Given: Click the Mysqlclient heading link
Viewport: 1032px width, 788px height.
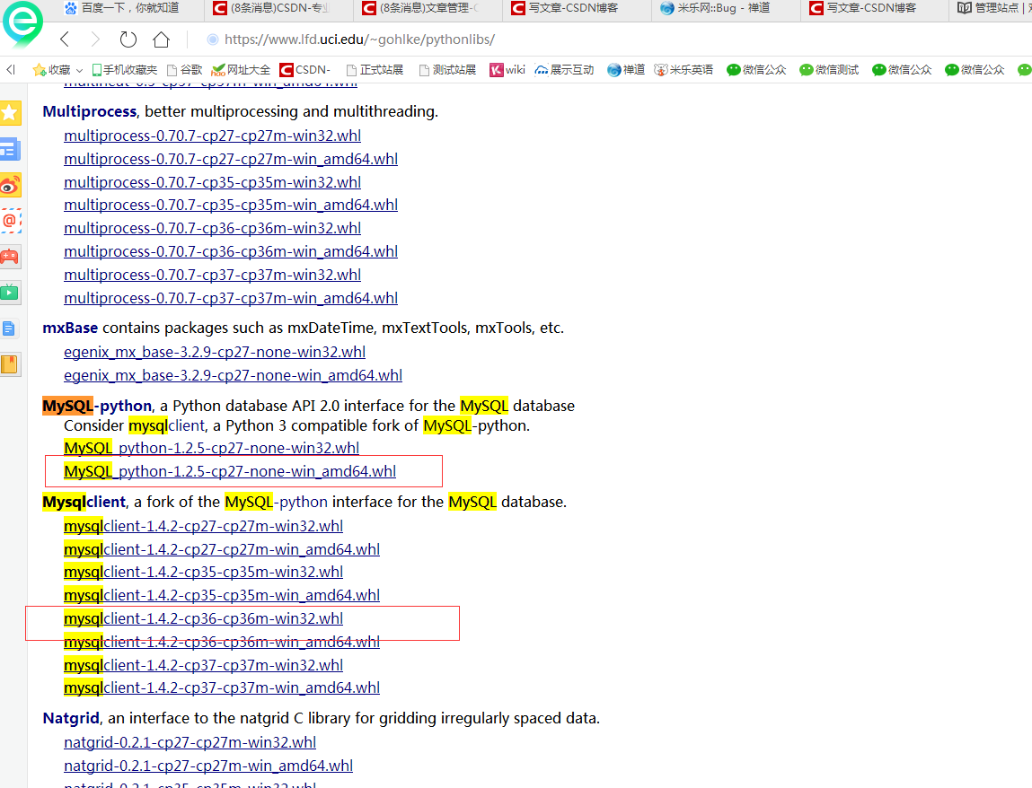Looking at the screenshot, I should coord(84,502).
